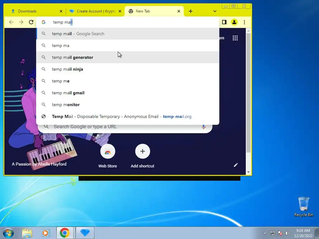Pick the 'temp mail generator' suggestion
319x239 pixels.
pos(128,57)
